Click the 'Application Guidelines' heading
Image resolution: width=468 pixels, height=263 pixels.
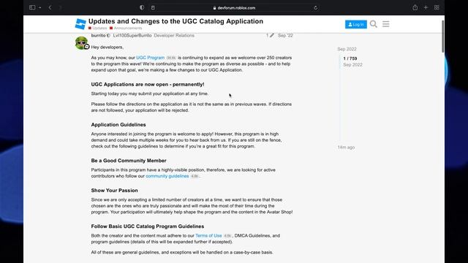(x=118, y=125)
